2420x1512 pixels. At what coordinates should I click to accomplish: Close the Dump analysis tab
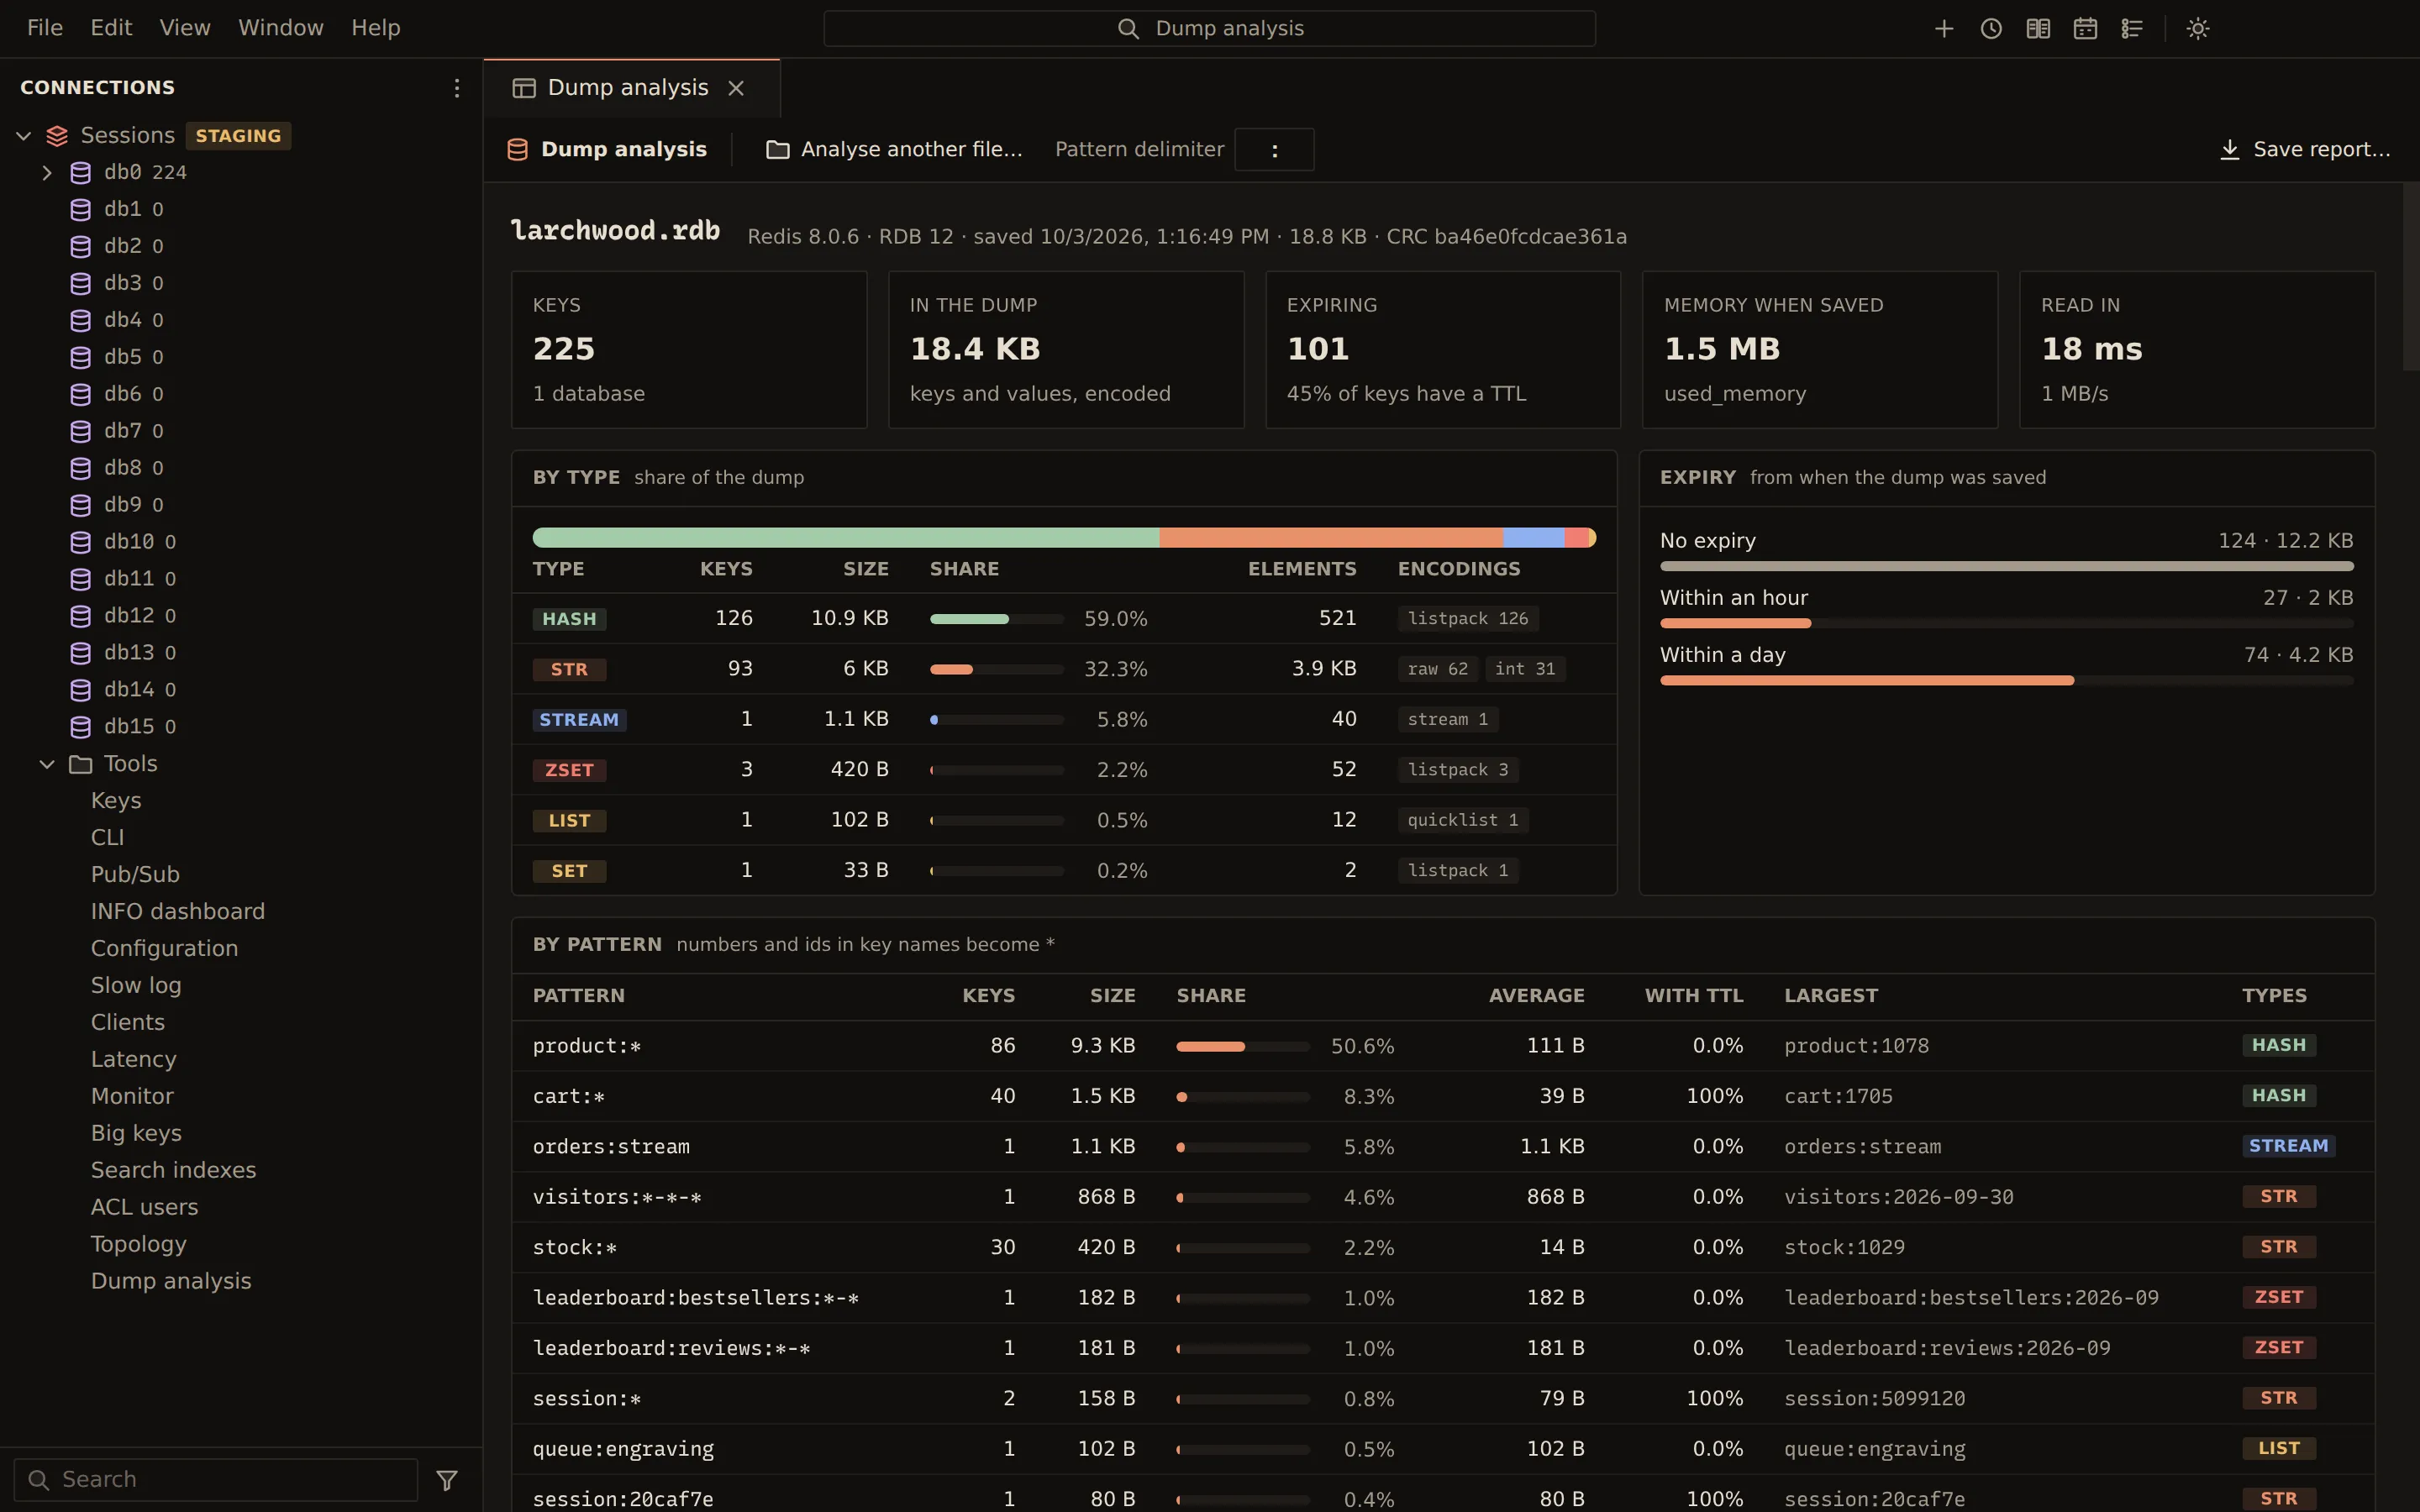[x=736, y=88]
